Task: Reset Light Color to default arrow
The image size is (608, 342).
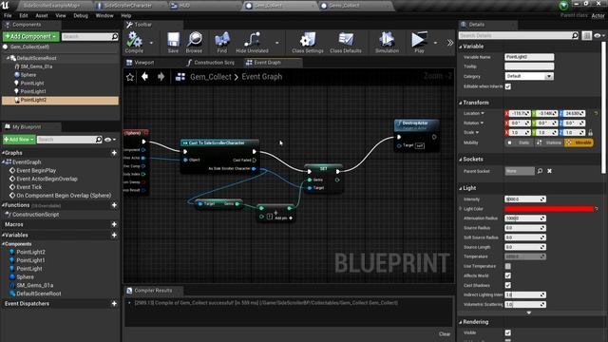Action: [597, 209]
